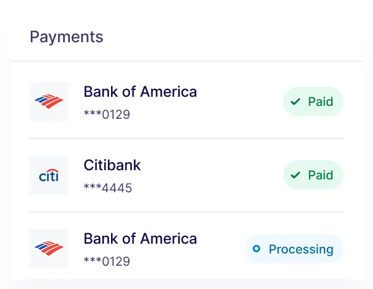Viewport: 373px width, 289px height.
Task: Click the Citibank logo icon
Action: point(49,176)
